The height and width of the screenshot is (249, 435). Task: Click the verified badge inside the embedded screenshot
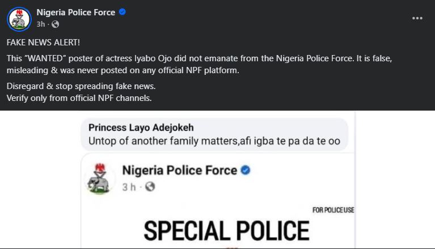tap(246, 170)
